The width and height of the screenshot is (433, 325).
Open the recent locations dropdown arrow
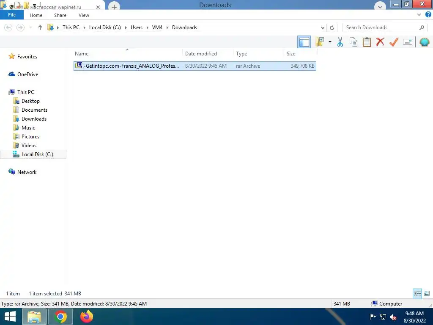(x=30, y=28)
